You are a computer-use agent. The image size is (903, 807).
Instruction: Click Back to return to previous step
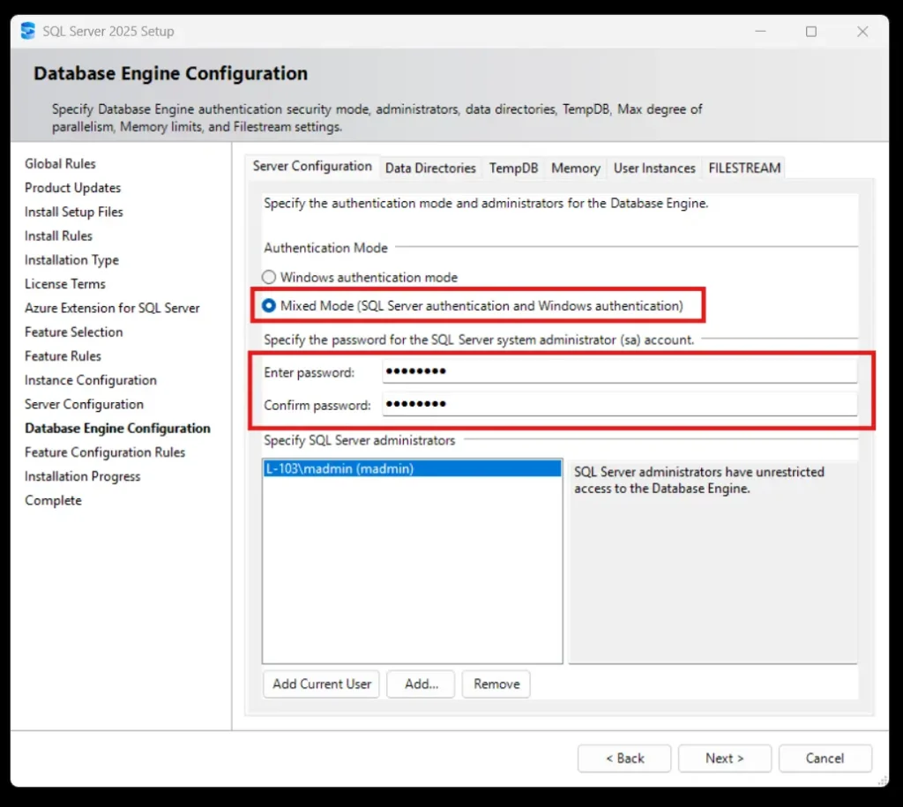623,758
